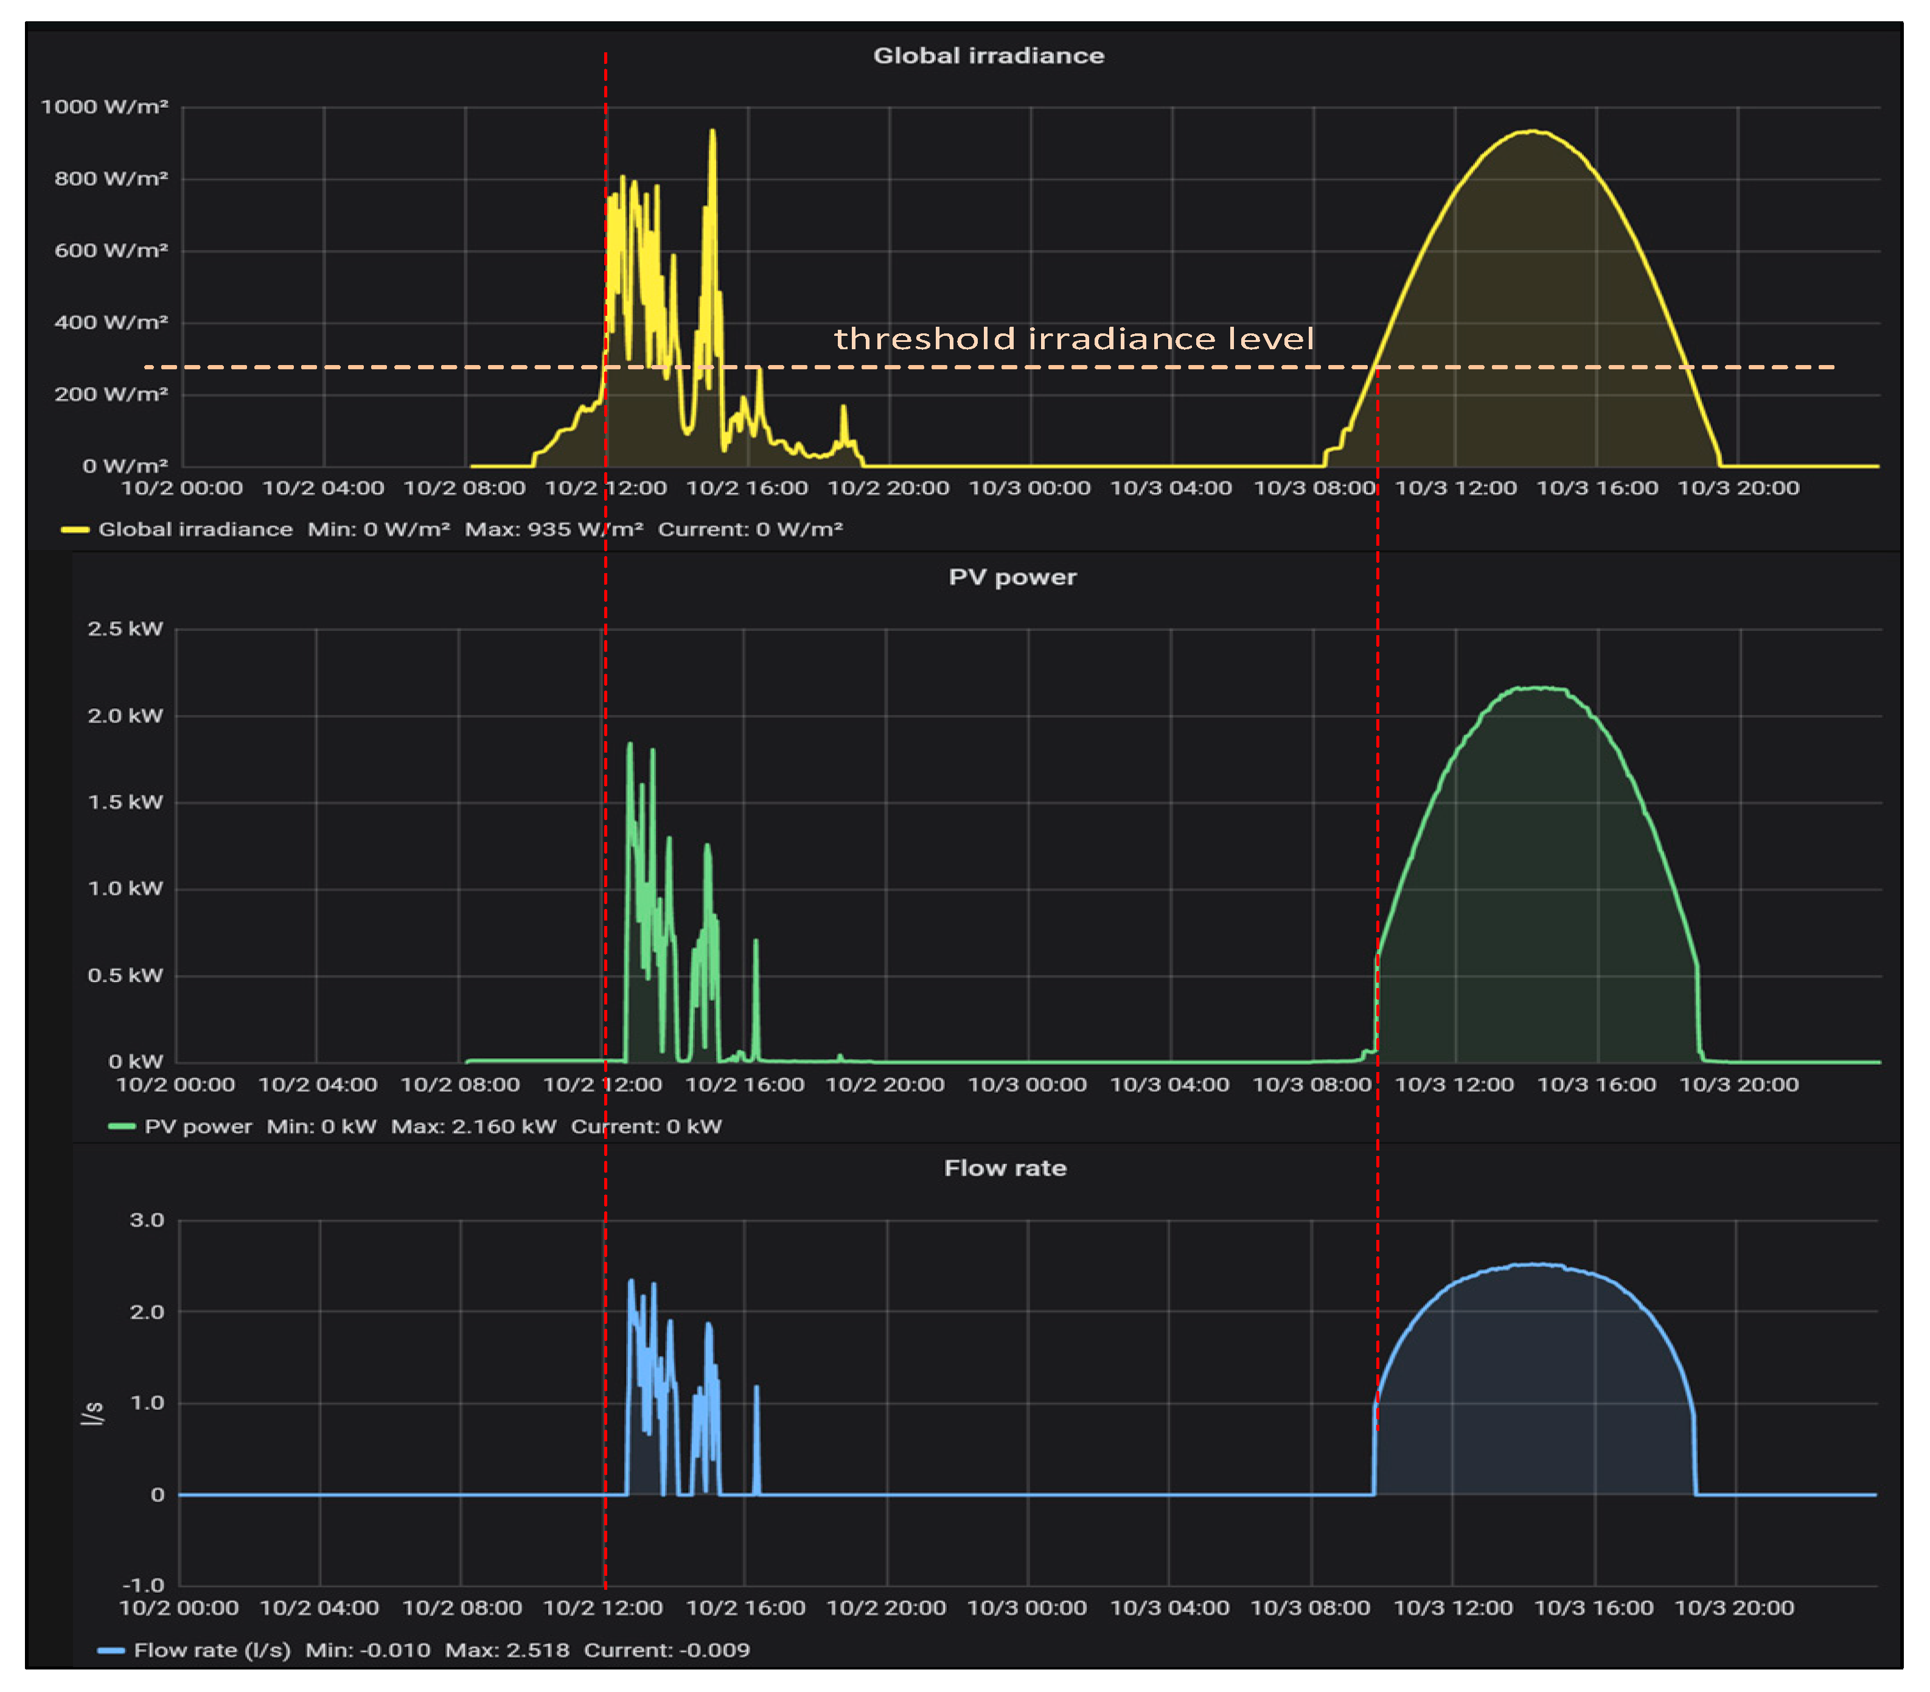Screen dimensions: 1930x1692
Task: Click the Max: 2.518 flow rate legend value
Action: point(507,1649)
